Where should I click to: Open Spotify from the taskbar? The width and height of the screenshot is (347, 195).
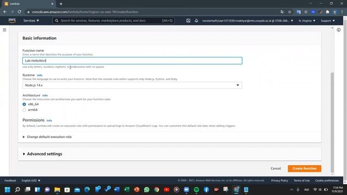pyautogui.click(x=196, y=190)
